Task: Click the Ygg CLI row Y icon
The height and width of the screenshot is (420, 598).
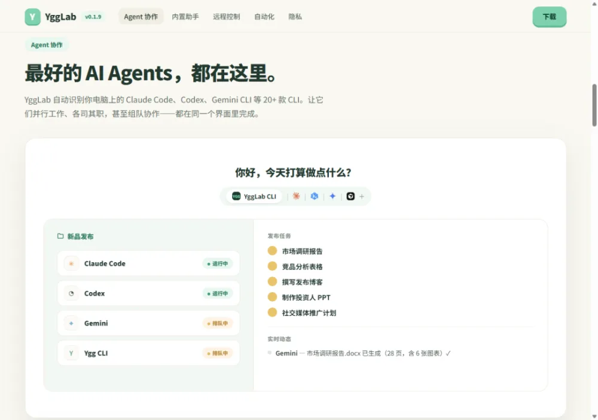Action: coord(71,353)
